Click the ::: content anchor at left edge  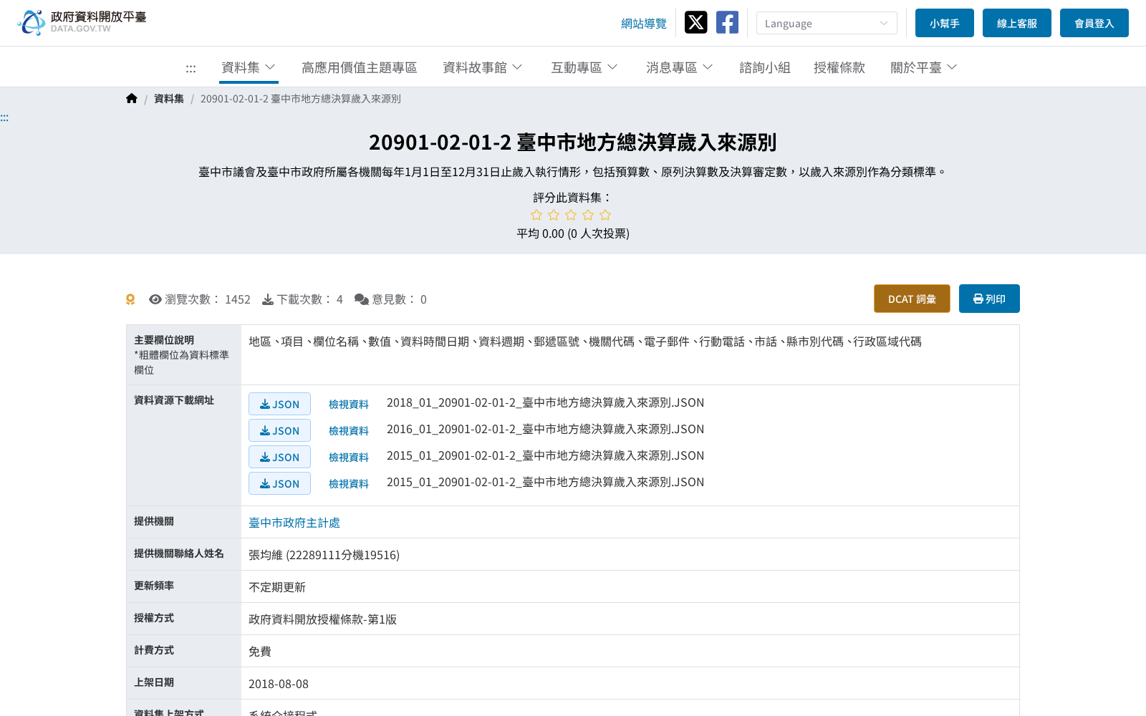[4, 117]
